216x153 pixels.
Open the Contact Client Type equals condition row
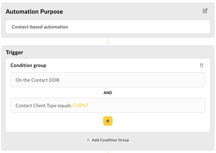pyautogui.click(x=108, y=105)
